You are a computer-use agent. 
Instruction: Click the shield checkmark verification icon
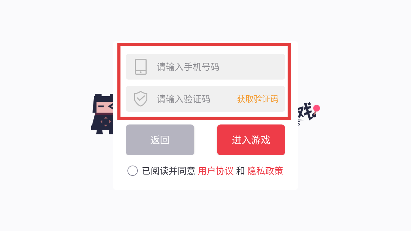pos(141,98)
